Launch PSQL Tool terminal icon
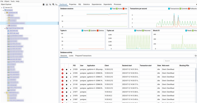The image size is (197, 103). pyautogui.click(x=57, y=5)
